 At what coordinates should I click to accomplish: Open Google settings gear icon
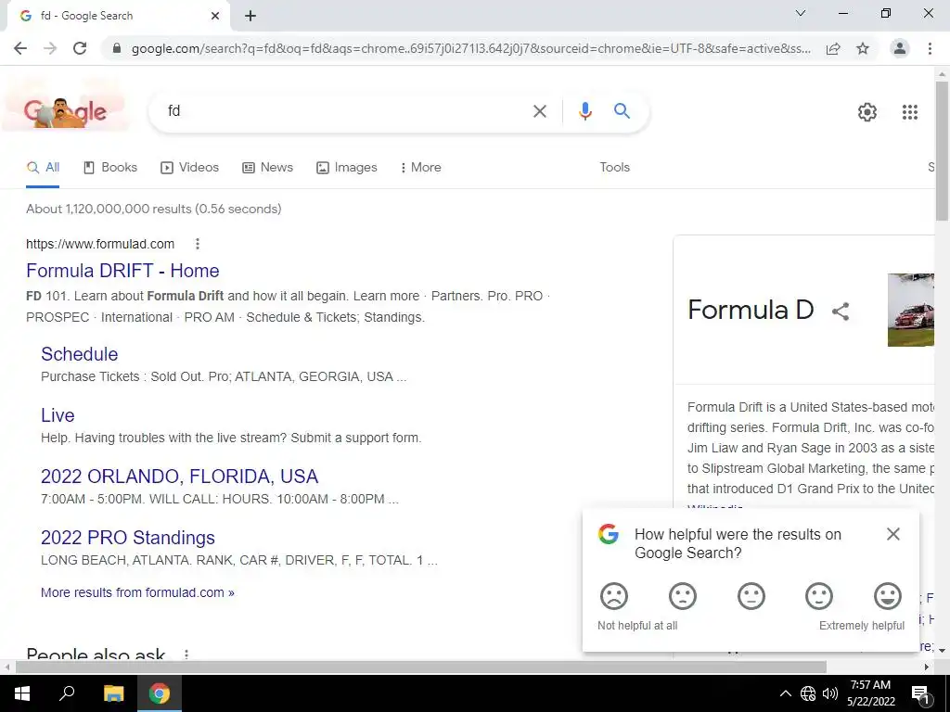(867, 112)
